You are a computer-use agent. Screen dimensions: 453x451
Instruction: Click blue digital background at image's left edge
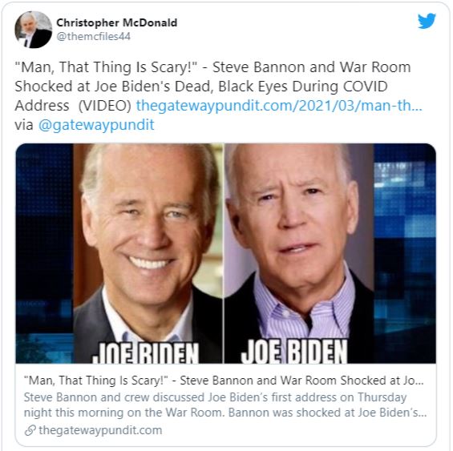[x=44, y=253]
